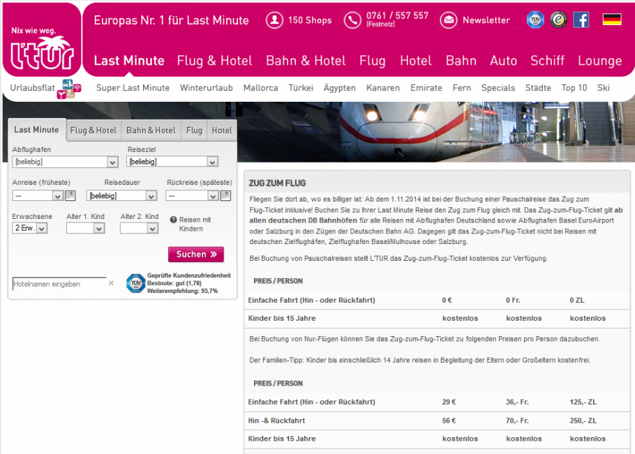Click the 0761 / 557 557 phone number
Viewport: 635px width, 454px height.
397,16
